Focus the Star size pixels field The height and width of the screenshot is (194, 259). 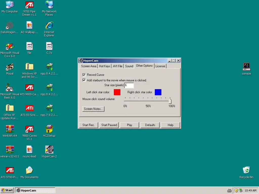coord(129,85)
